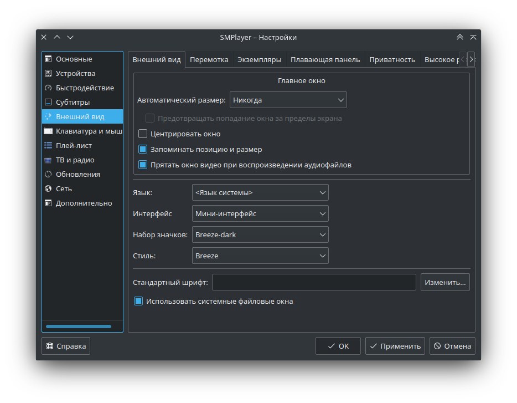Screen dimensions: 517x403
Task: Click the Сеть globe icon
Action: point(48,188)
